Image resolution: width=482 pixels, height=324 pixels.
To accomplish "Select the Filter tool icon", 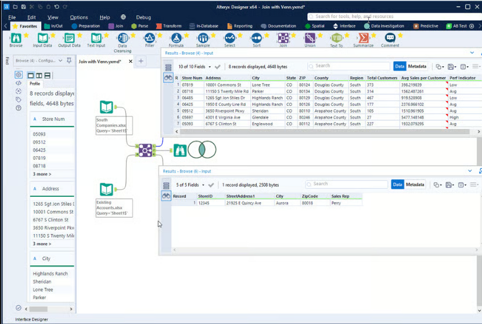I will pyautogui.click(x=150, y=38).
